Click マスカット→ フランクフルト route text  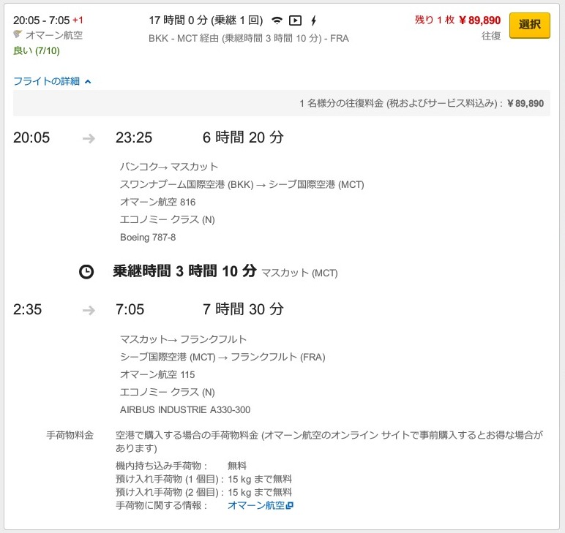[183, 339]
